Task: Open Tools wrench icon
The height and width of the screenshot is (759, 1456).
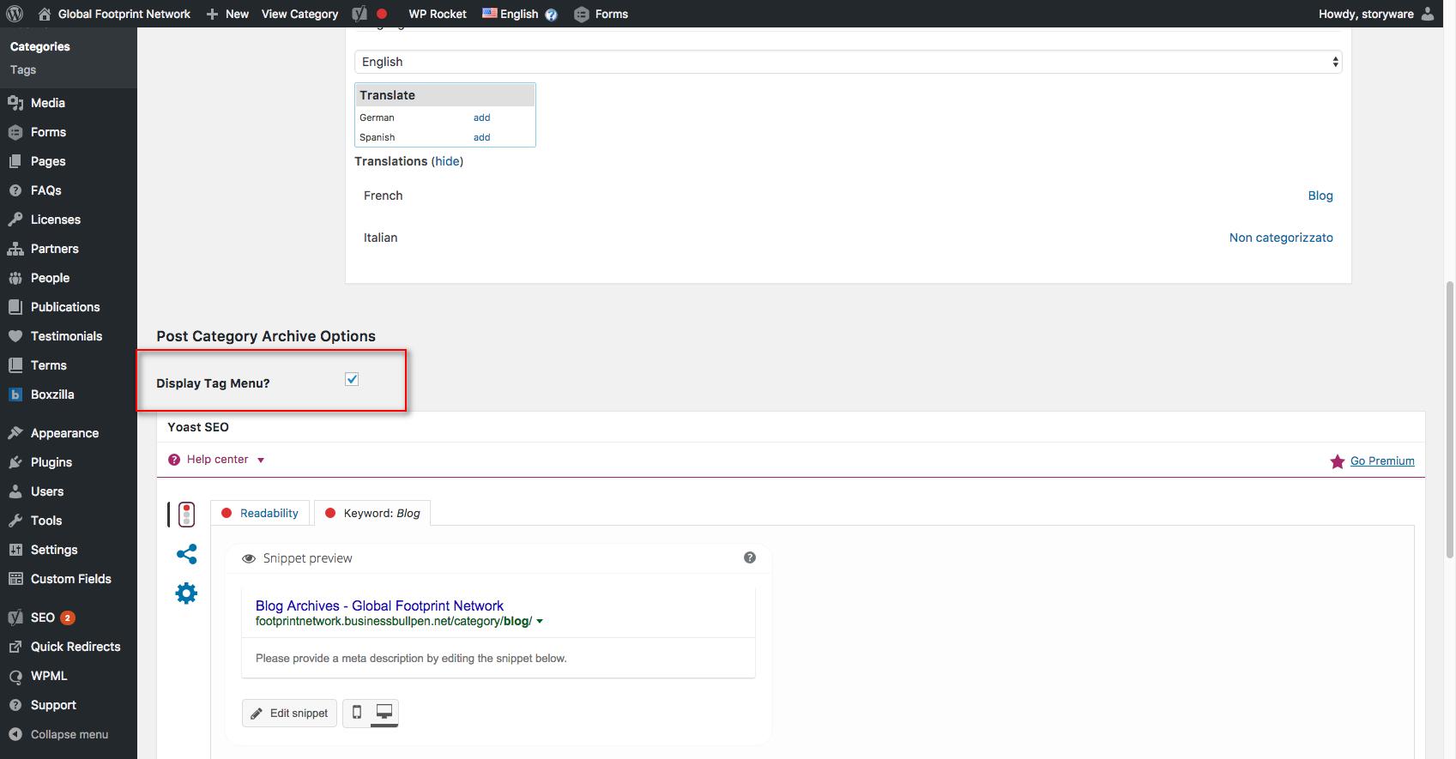Action: click(x=15, y=521)
